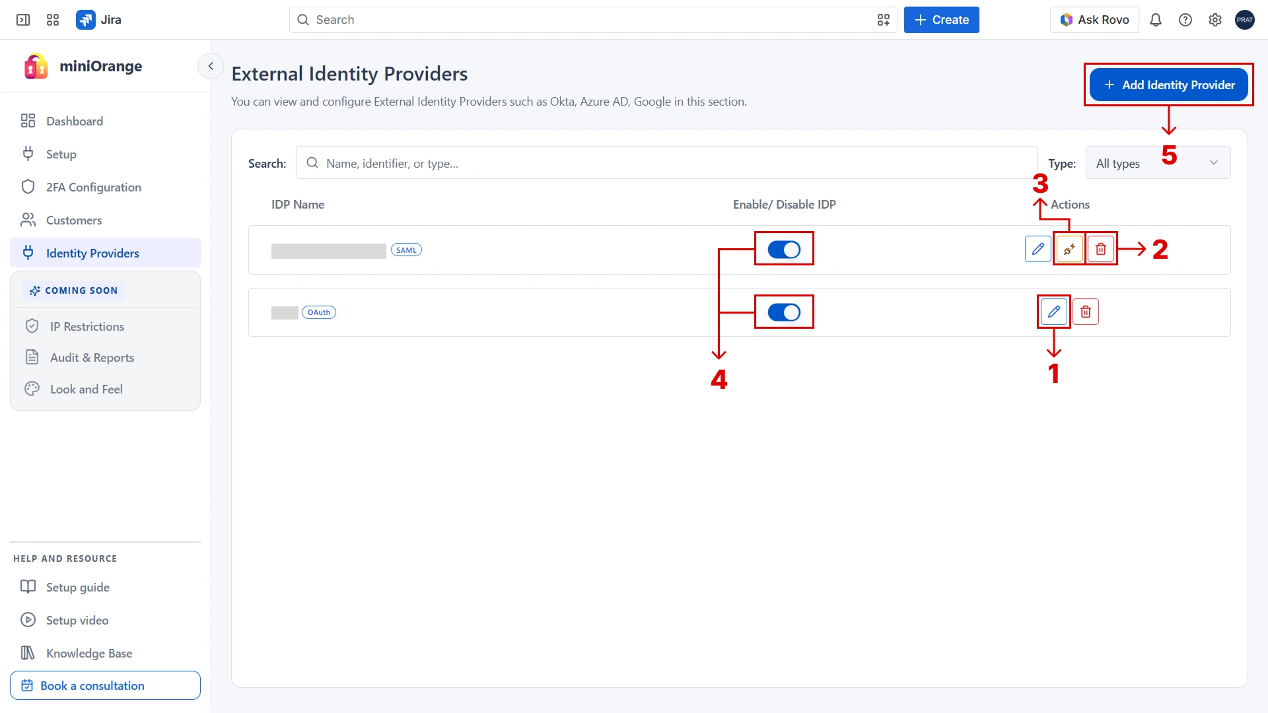Open the help question mark icon

pos(1185,20)
